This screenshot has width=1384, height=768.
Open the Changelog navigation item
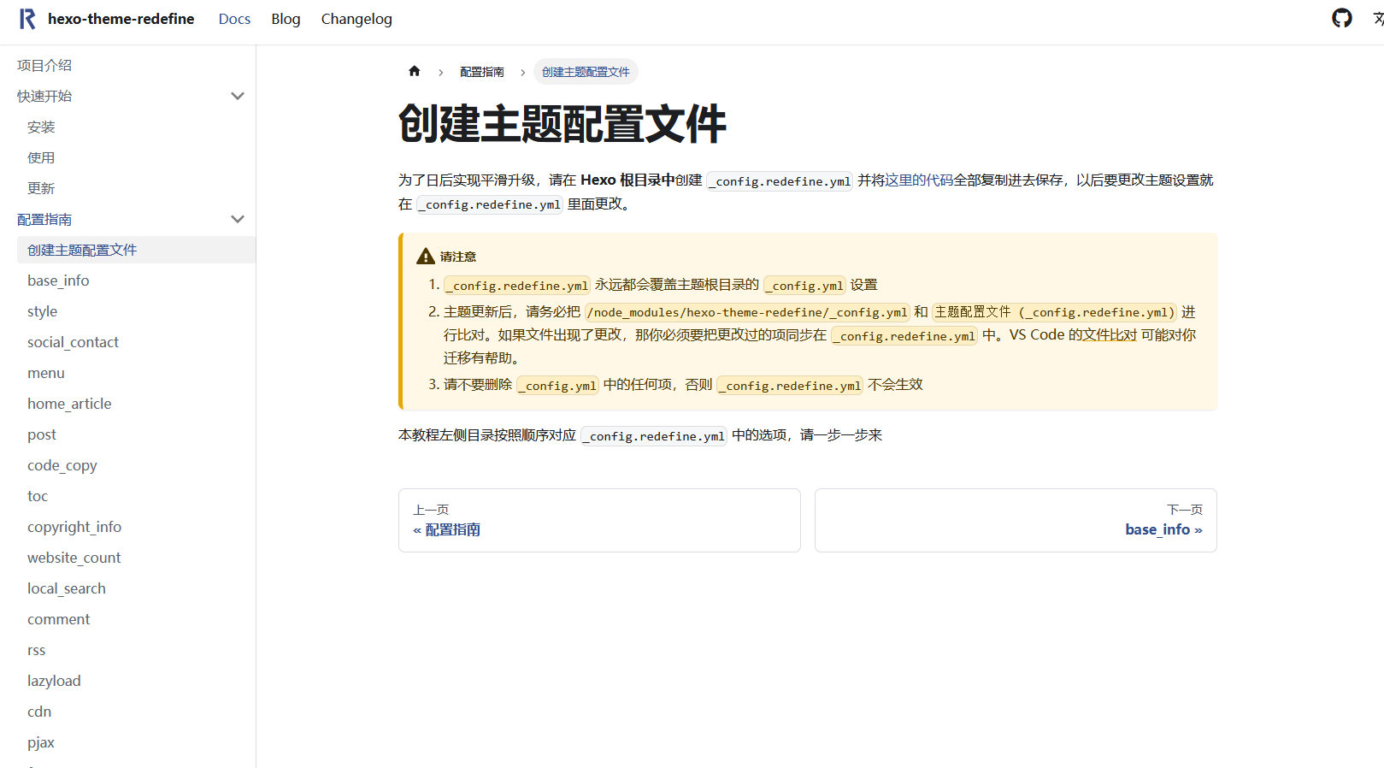point(356,19)
